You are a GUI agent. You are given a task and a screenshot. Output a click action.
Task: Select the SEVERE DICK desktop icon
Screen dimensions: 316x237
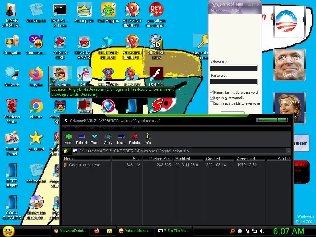156,48
